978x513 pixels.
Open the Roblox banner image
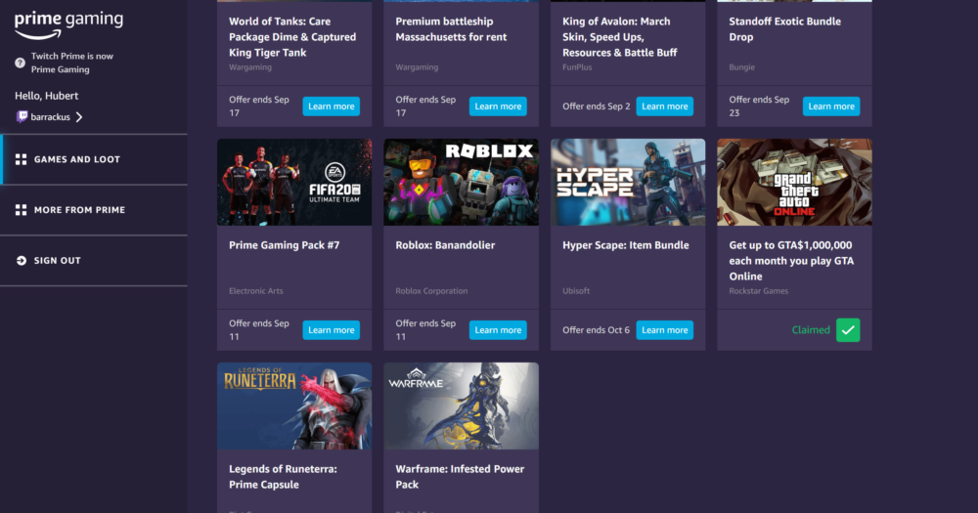461,182
